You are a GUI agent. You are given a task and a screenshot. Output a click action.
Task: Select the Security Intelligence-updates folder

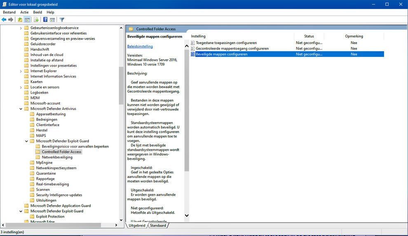pyautogui.click(x=59, y=195)
